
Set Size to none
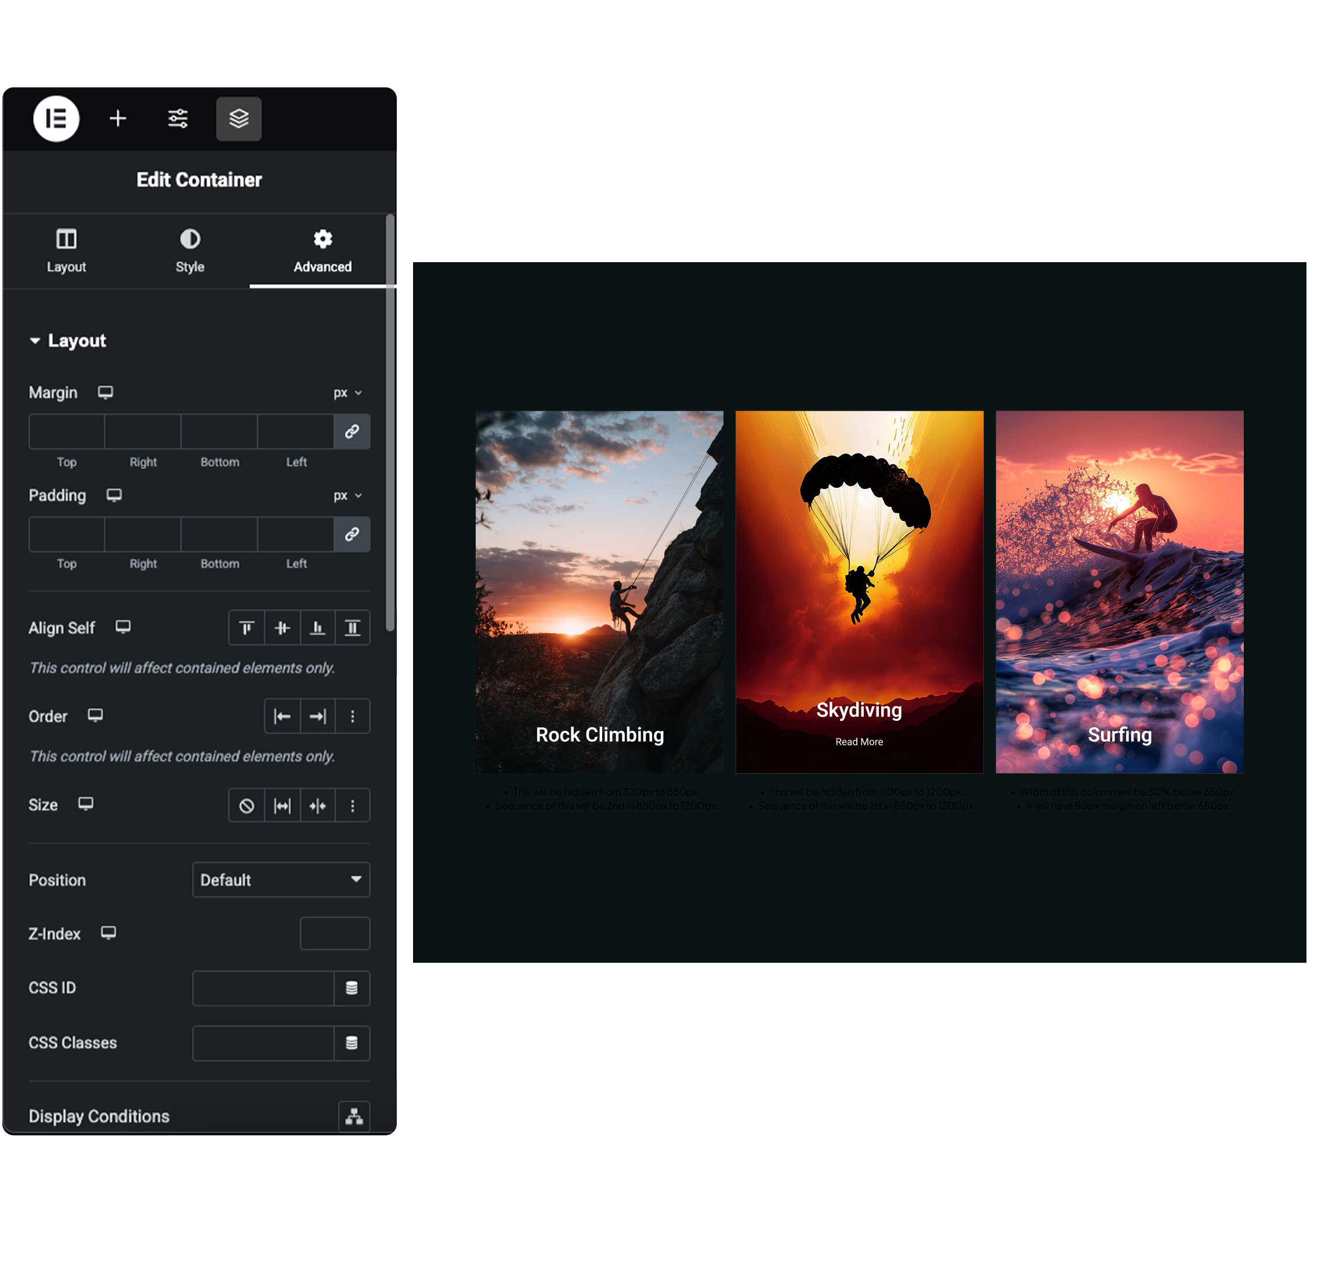[247, 806]
